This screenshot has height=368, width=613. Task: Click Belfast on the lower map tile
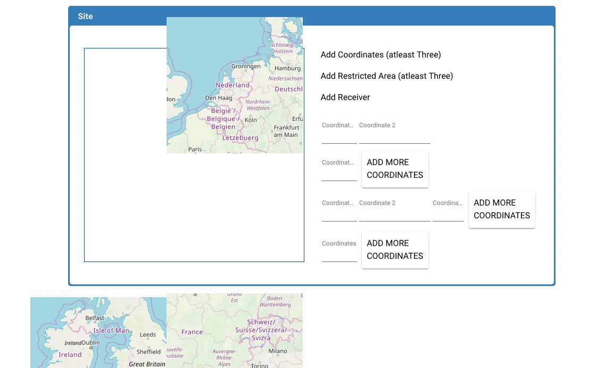95,318
